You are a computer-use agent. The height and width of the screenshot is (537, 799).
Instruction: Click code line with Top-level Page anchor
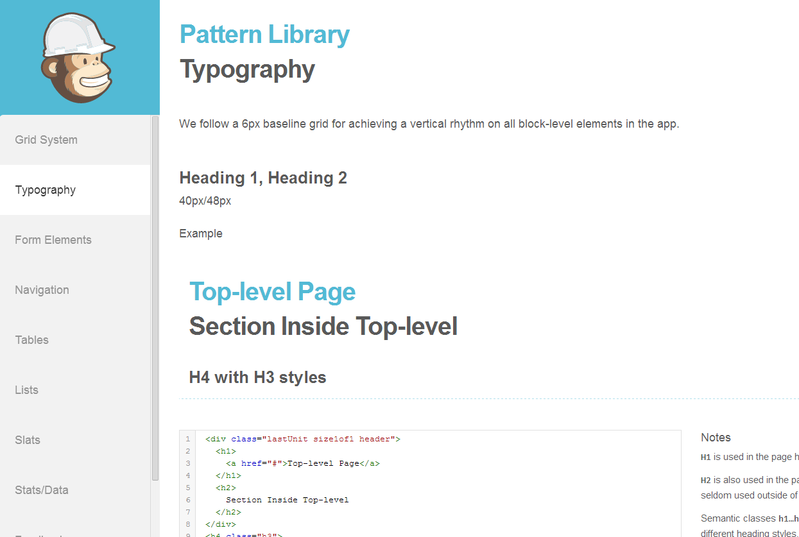coord(302,463)
